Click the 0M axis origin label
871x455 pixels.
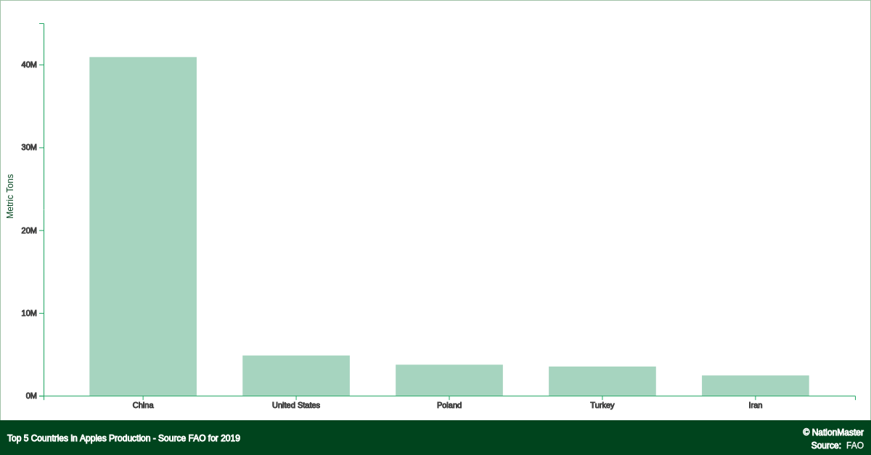pyautogui.click(x=31, y=396)
